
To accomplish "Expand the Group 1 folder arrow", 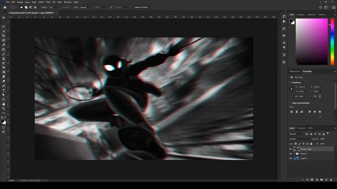I will tap(294, 154).
